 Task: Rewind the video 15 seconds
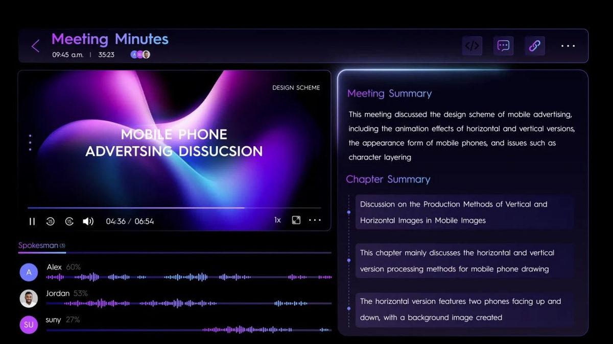pyautogui.click(x=50, y=221)
